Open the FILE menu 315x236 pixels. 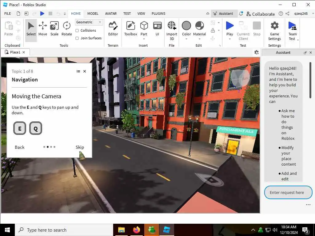tap(8, 14)
